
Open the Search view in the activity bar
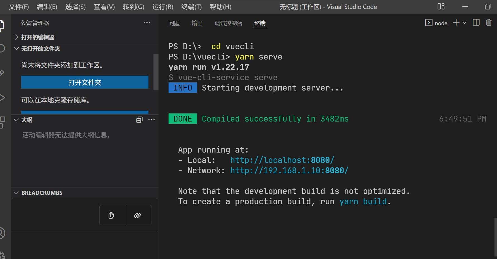pos(2,48)
